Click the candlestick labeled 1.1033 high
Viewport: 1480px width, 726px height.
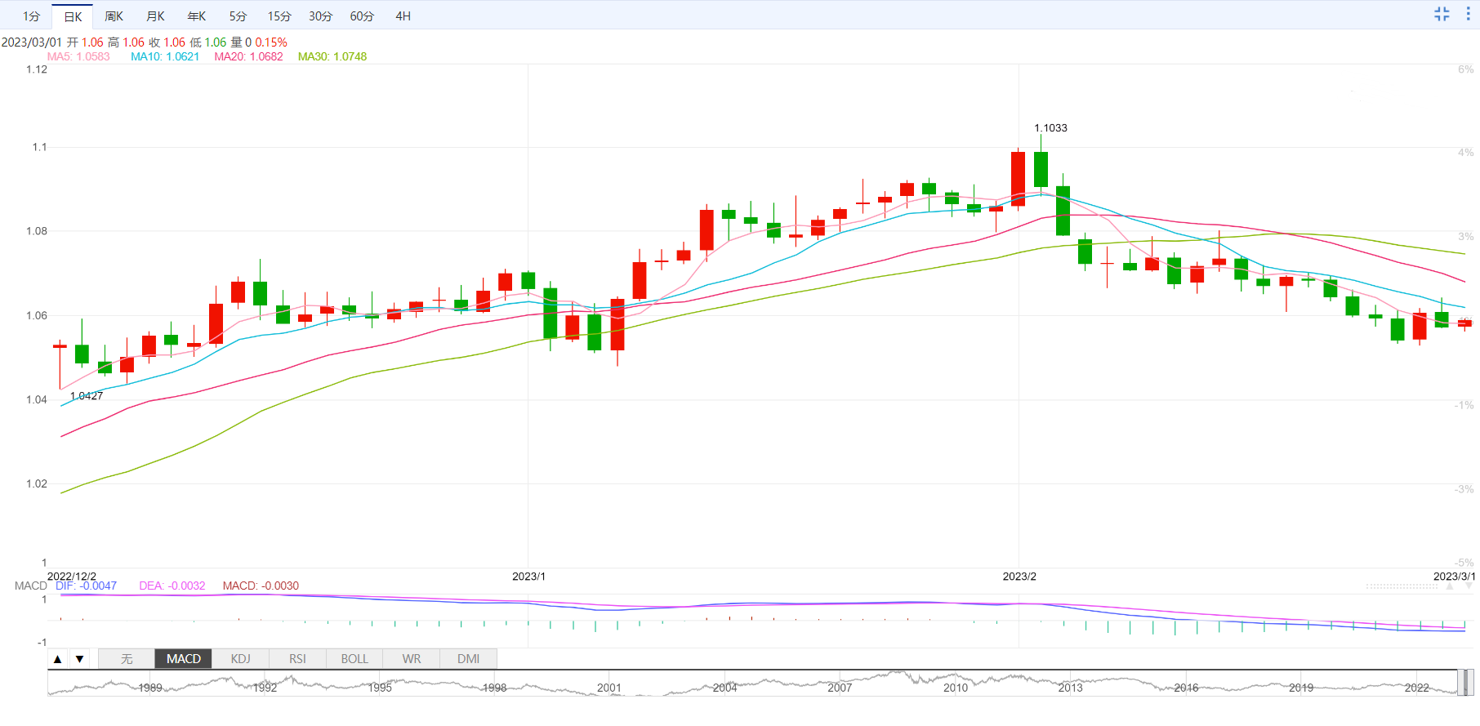[x=1041, y=169]
